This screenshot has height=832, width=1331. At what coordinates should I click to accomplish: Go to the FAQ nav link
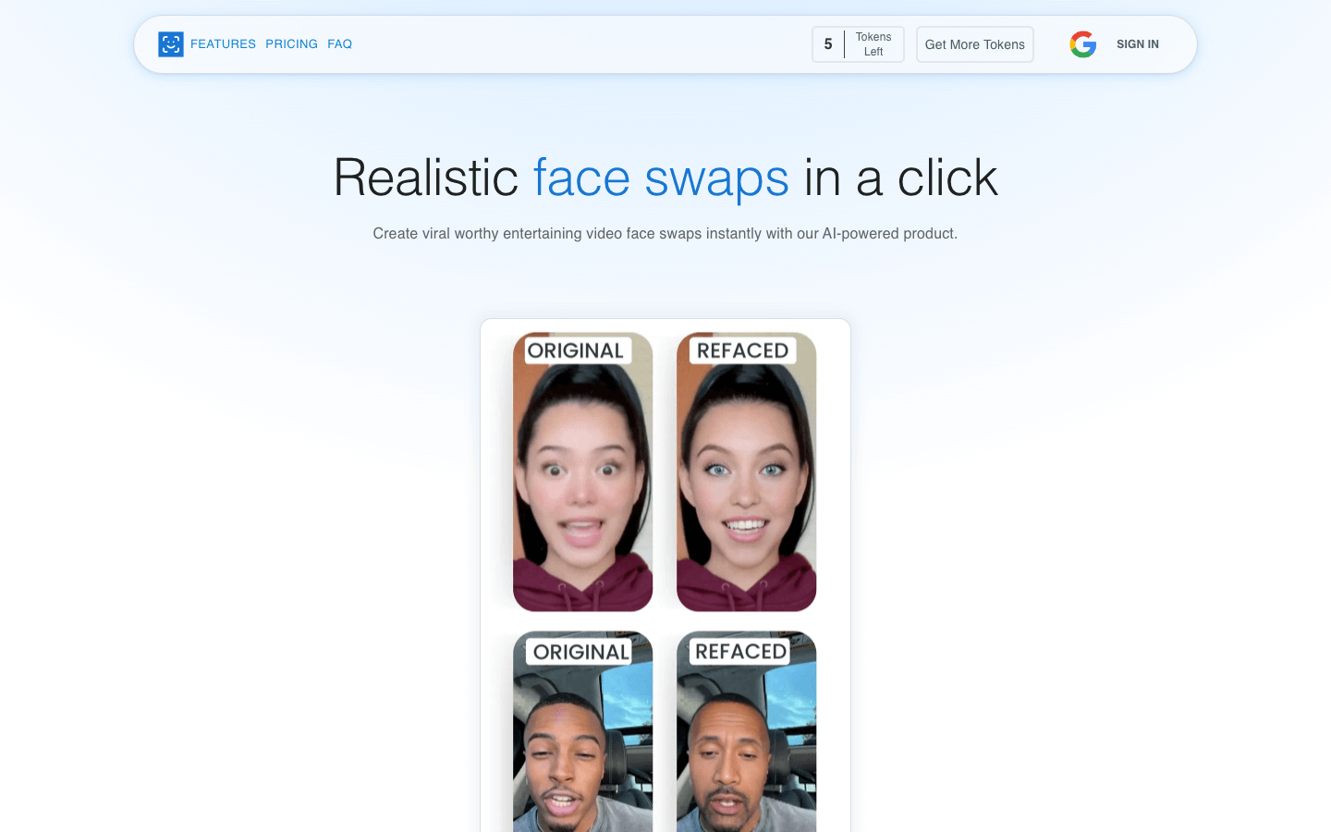tap(339, 44)
